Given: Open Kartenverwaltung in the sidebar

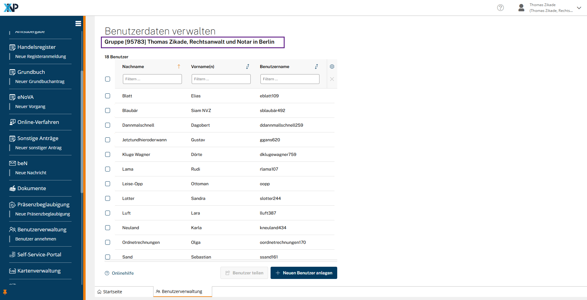Looking at the screenshot, I should point(39,271).
